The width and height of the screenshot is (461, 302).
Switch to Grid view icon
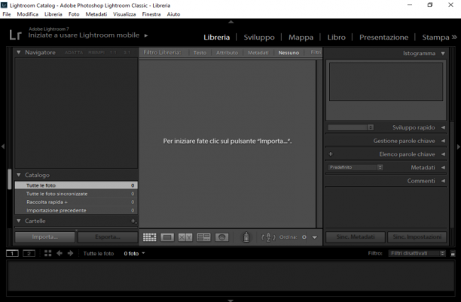149,237
